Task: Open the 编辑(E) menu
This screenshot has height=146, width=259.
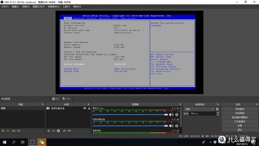Action: [x=15, y=7]
